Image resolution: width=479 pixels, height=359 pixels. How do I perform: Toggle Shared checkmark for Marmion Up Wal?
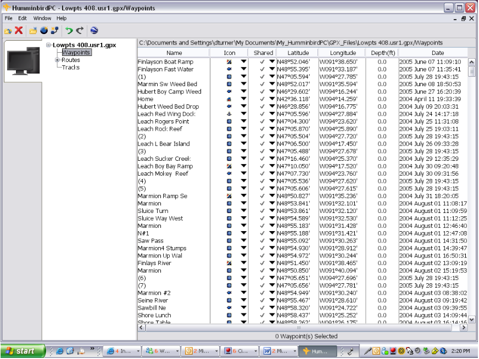tap(262, 255)
